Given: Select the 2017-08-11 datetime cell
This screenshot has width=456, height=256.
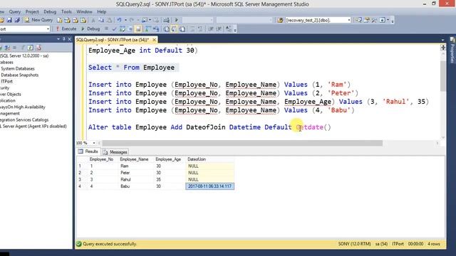Looking at the screenshot, I should point(209,186).
